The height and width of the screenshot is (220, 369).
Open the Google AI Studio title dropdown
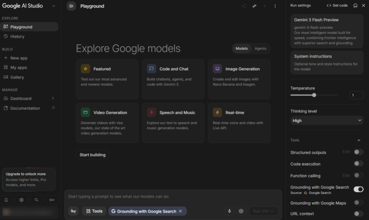(x=54, y=6)
